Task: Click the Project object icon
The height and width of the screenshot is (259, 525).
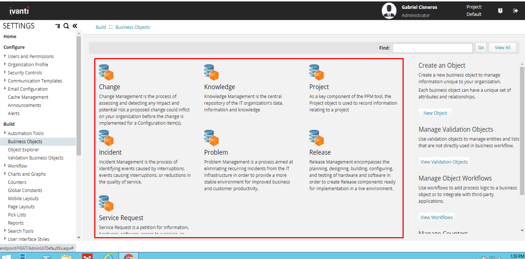Action: coord(316,73)
